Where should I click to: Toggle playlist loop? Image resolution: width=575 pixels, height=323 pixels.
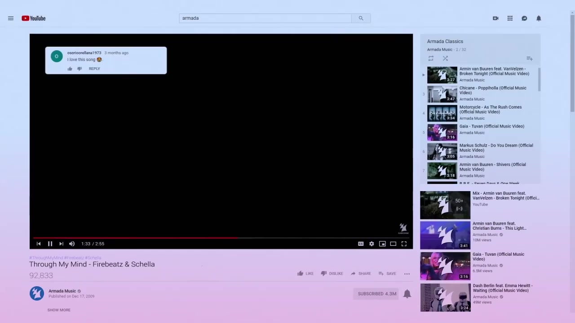[x=431, y=58]
